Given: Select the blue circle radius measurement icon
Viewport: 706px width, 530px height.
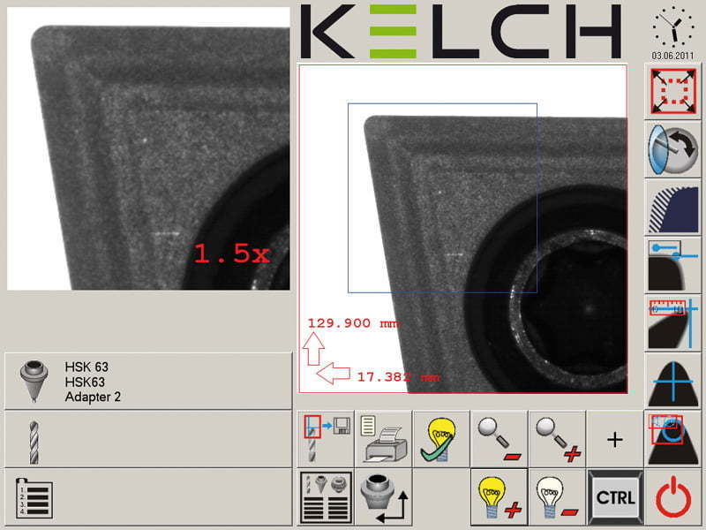Looking at the screenshot, I should click(x=673, y=440).
